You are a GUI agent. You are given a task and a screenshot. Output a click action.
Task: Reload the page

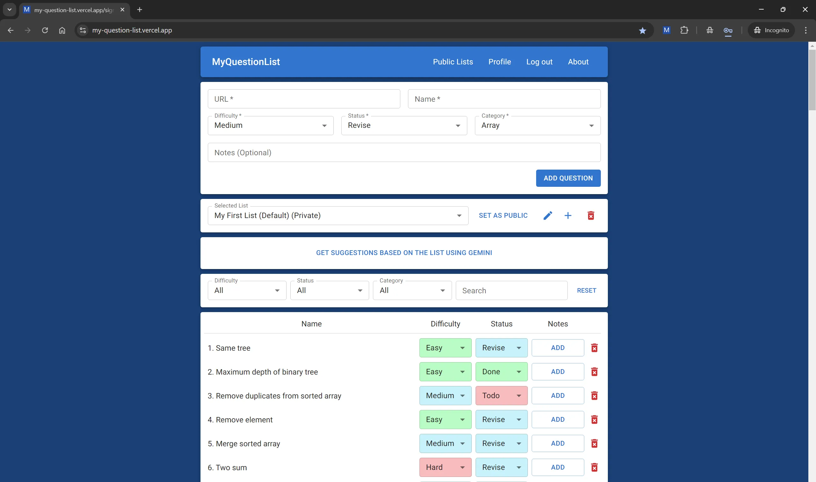coord(45,30)
